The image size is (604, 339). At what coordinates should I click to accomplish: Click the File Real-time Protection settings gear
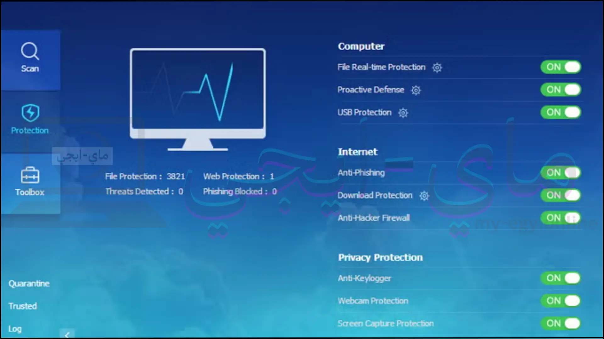(x=437, y=67)
